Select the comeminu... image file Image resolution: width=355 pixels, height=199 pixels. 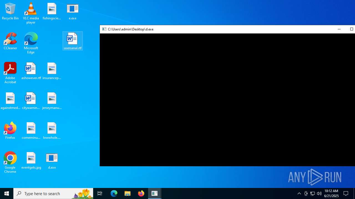point(31,131)
